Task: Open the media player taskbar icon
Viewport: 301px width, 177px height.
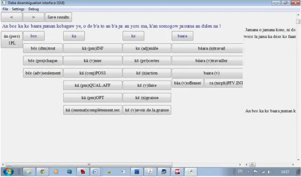Action: (56, 172)
